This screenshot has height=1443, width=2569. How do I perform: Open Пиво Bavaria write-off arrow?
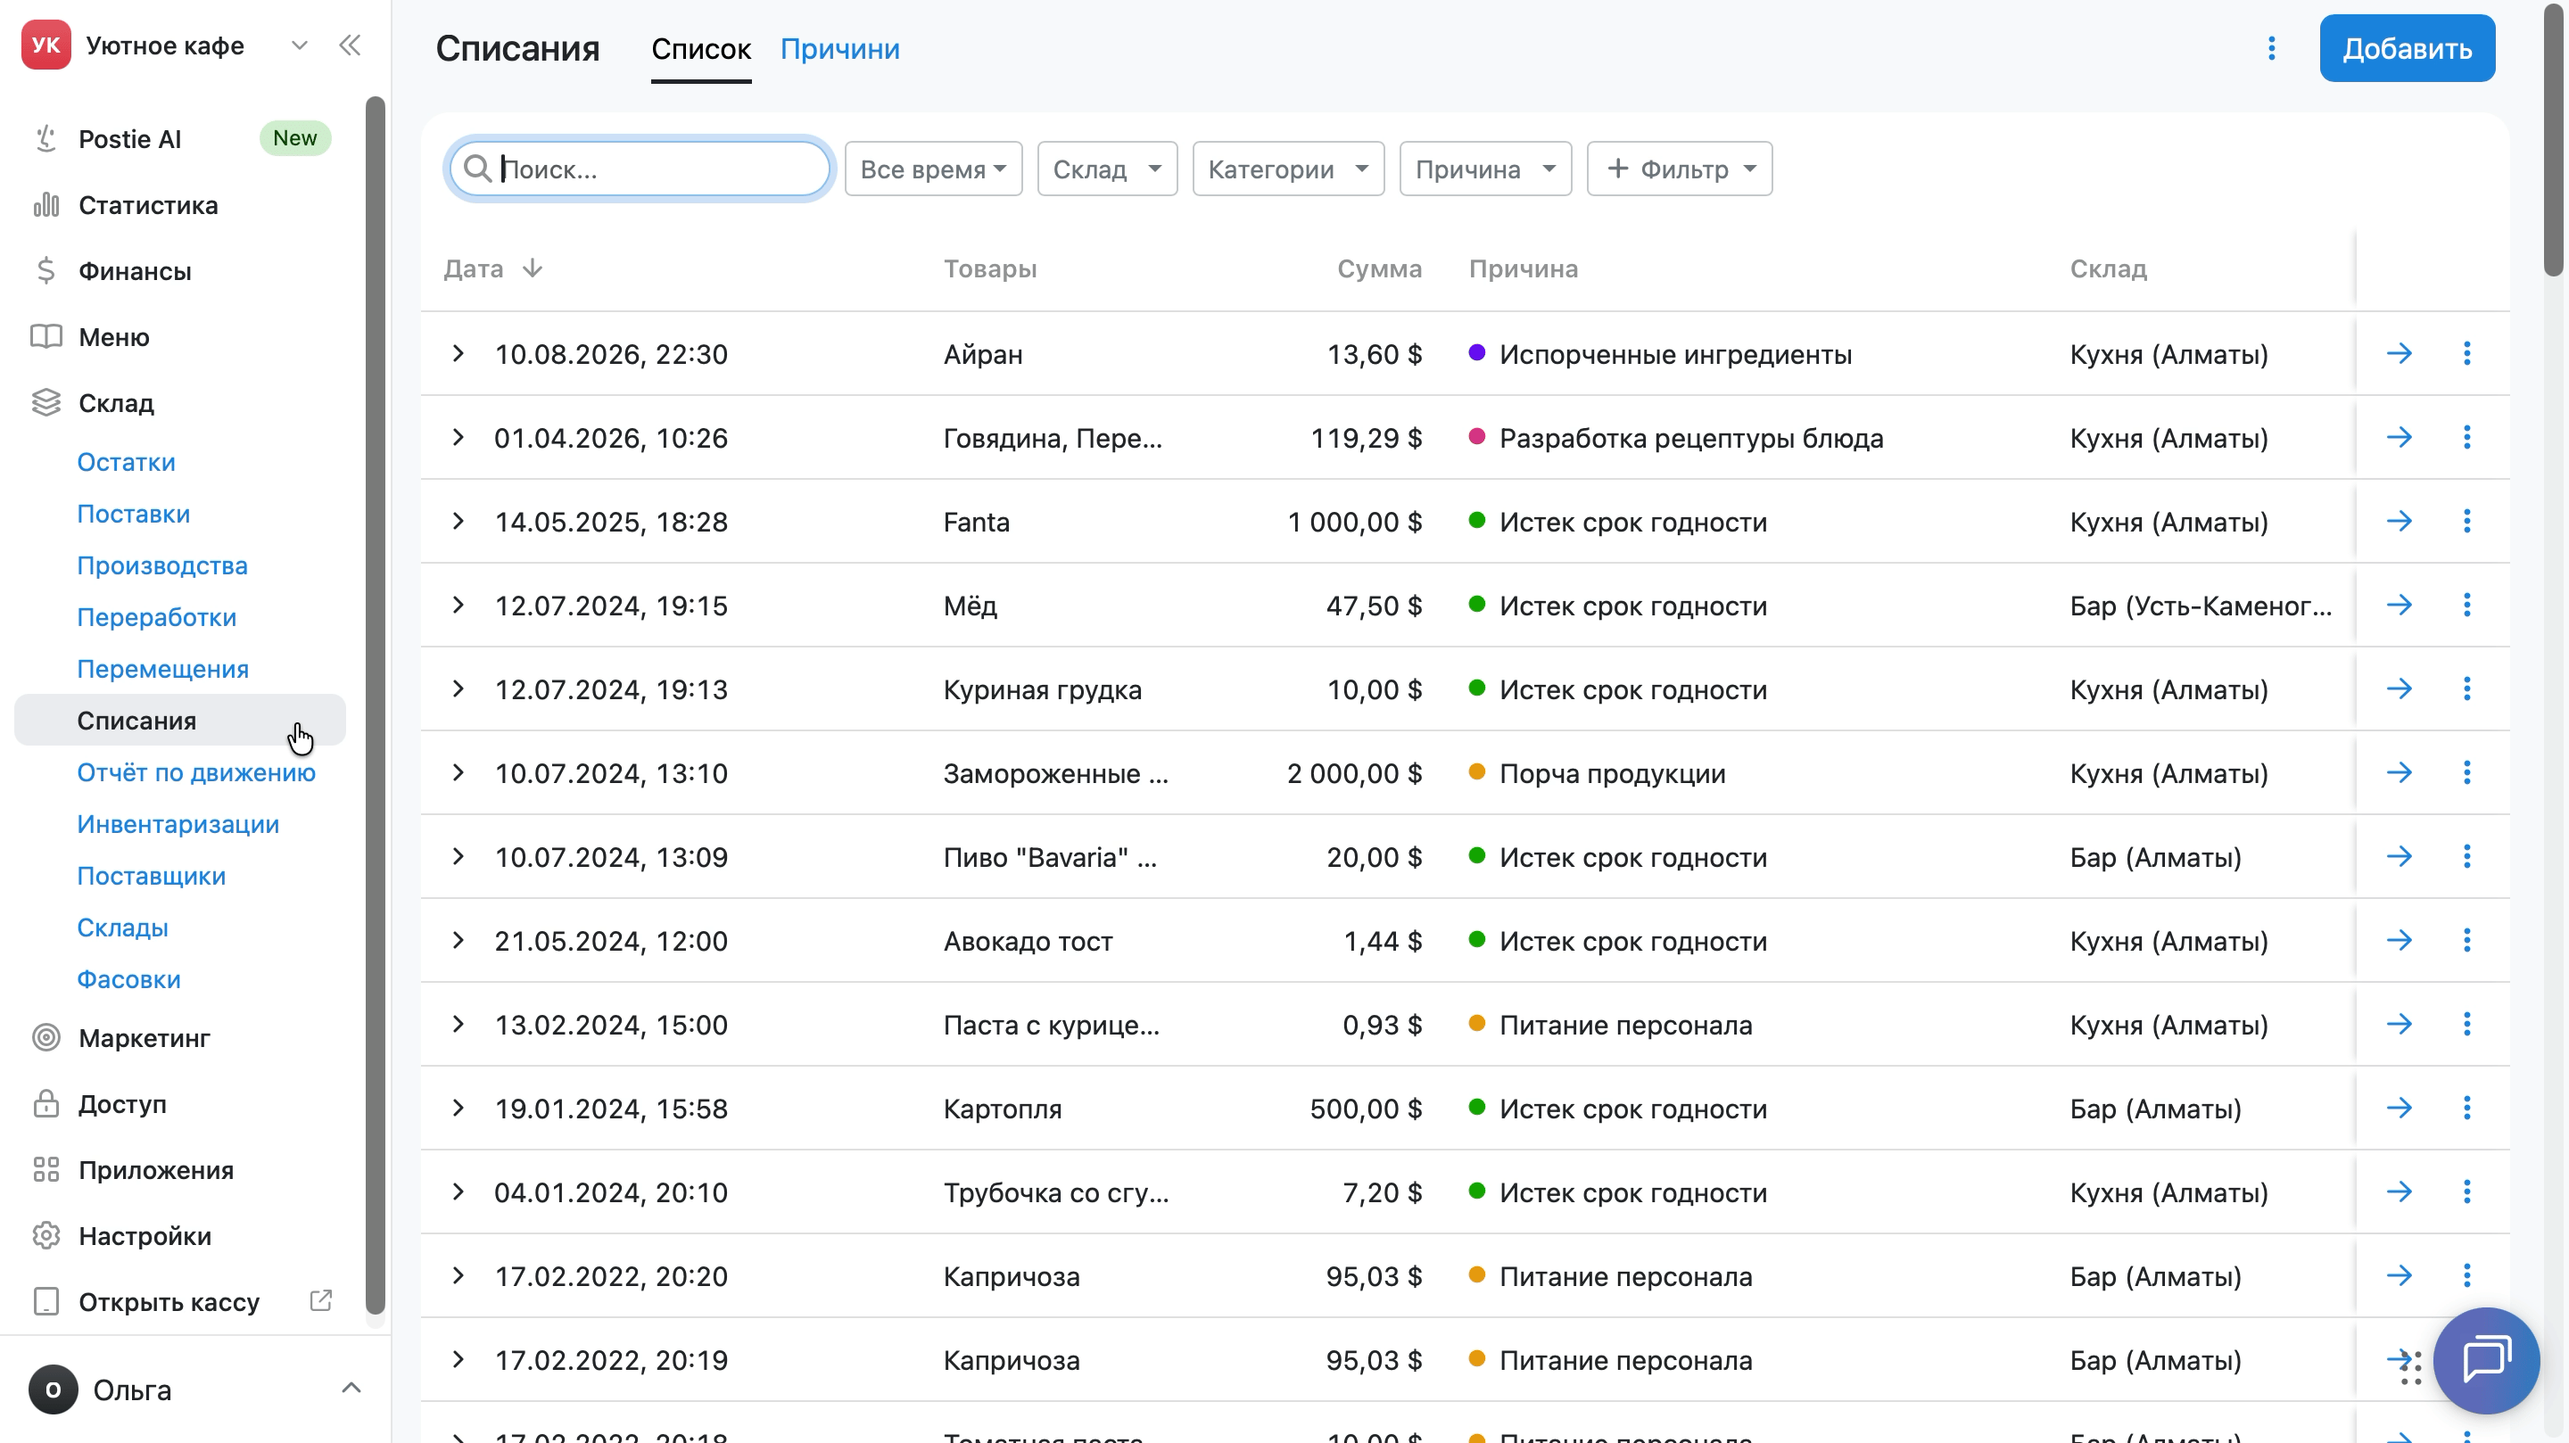2399,855
